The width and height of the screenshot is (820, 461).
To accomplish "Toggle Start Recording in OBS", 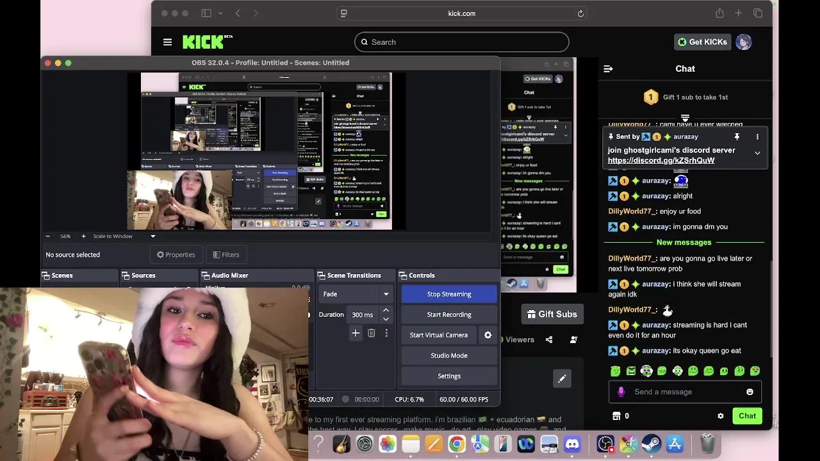I will pos(449,314).
